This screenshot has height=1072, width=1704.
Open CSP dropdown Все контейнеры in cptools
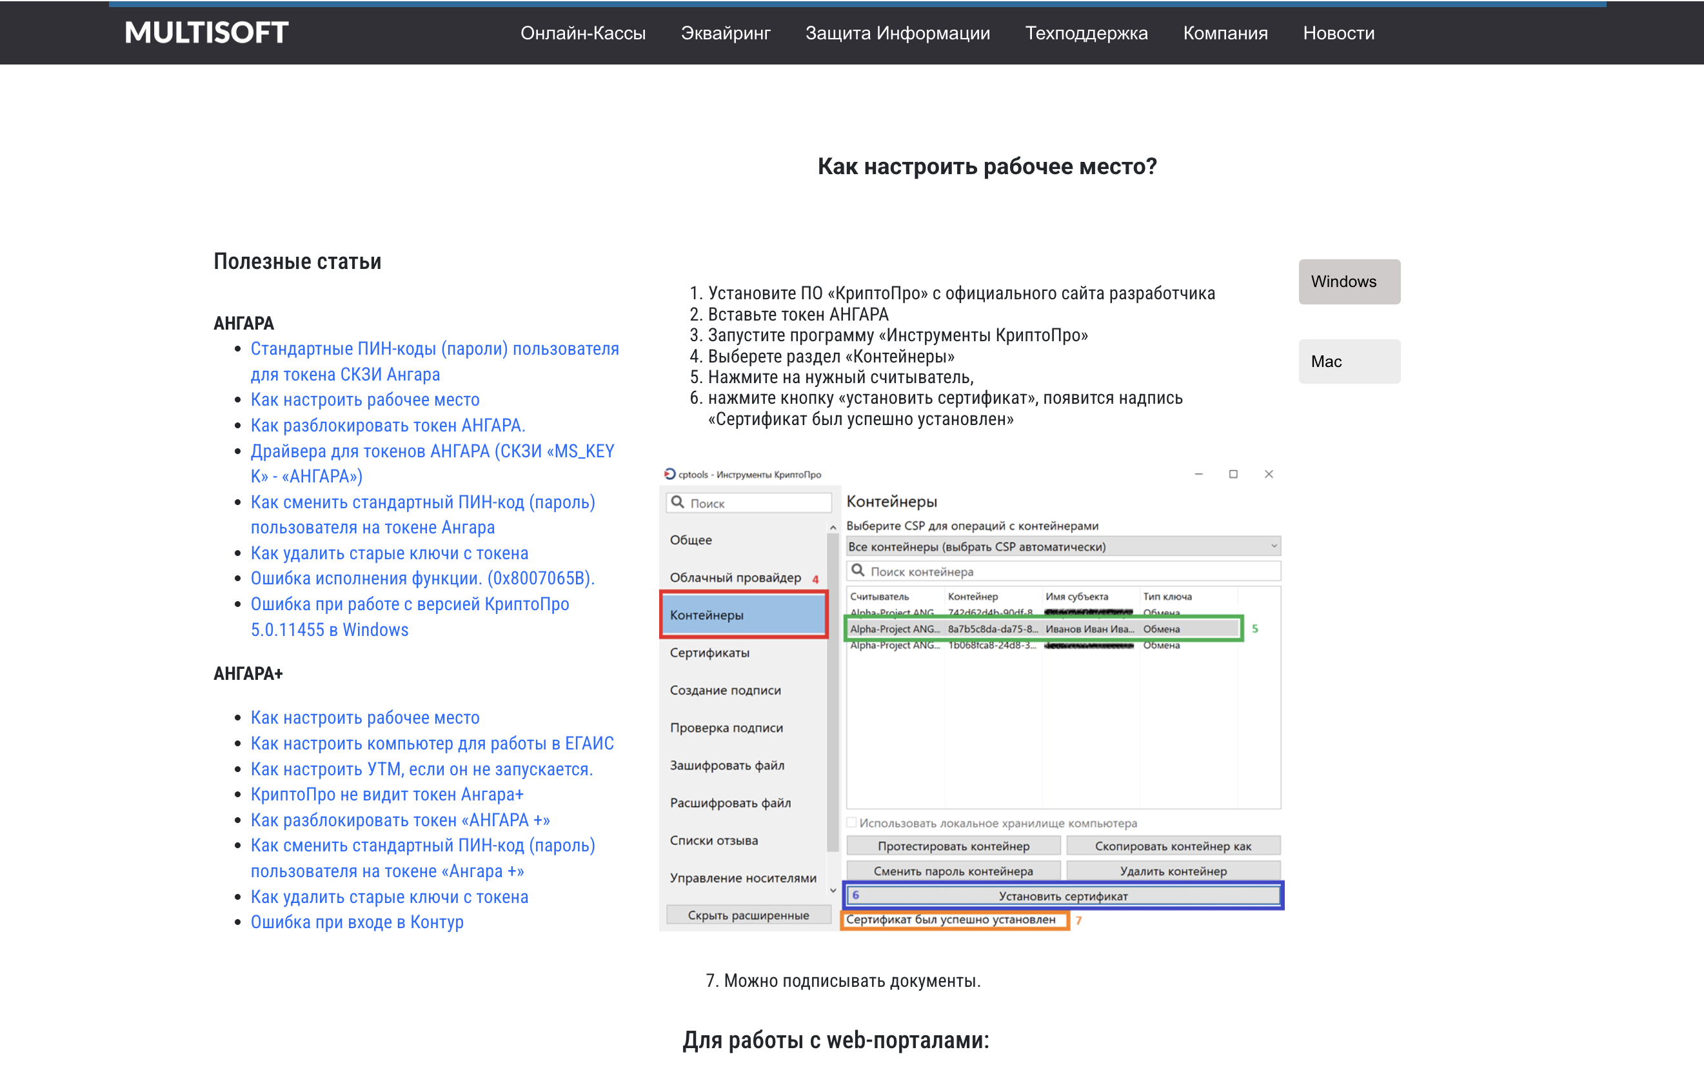[x=1063, y=546]
